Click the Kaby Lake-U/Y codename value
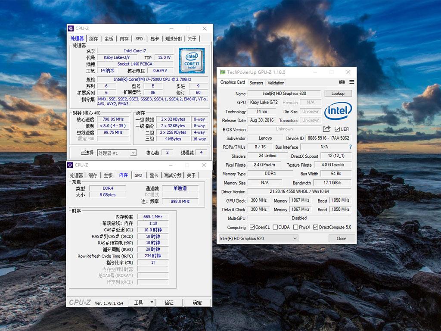The width and height of the screenshot is (441, 331). click(117, 57)
